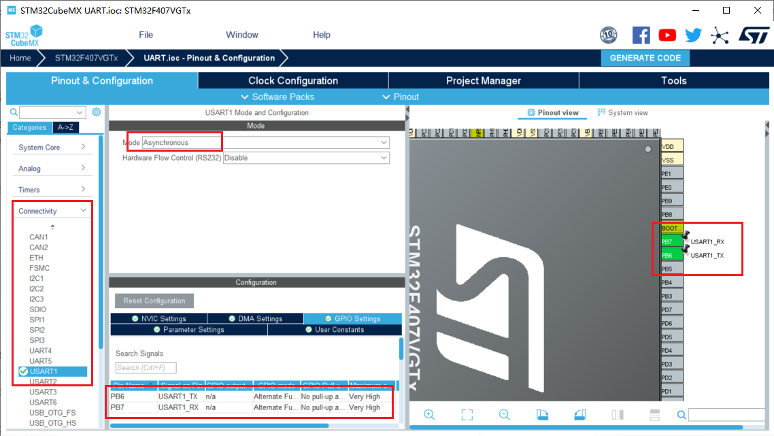Image resolution: width=774 pixels, height=436 pixels.
Task: Click the green PB7 pin
Action: 672,241
